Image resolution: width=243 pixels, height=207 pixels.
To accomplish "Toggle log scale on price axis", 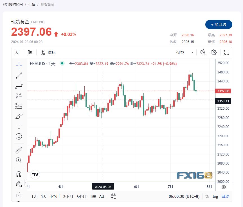I will pos(215,197).
